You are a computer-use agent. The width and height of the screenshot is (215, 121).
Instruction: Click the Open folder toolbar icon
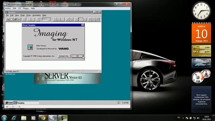[15, 19]
